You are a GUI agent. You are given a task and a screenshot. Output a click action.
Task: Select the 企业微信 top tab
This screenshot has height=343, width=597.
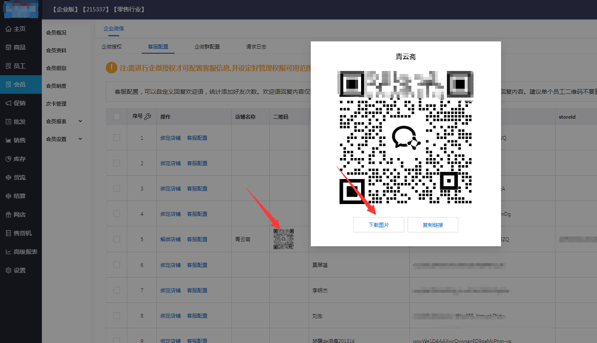point(114,29)
